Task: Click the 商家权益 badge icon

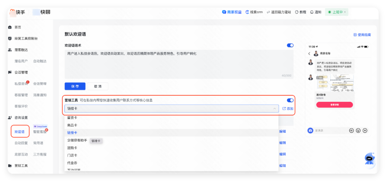Action: point(224,12)
